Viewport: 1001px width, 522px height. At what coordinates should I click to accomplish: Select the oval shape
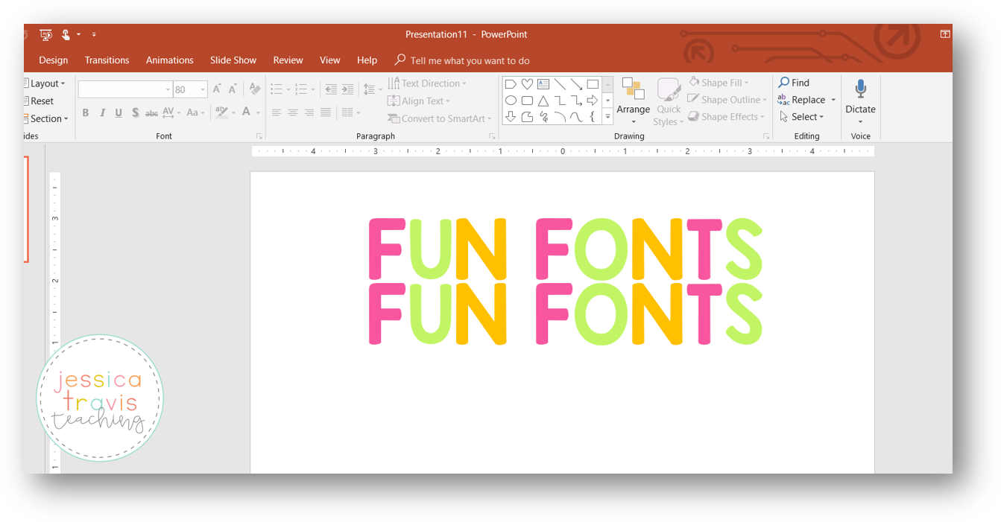pyautogui.click(x=511, y=101)
